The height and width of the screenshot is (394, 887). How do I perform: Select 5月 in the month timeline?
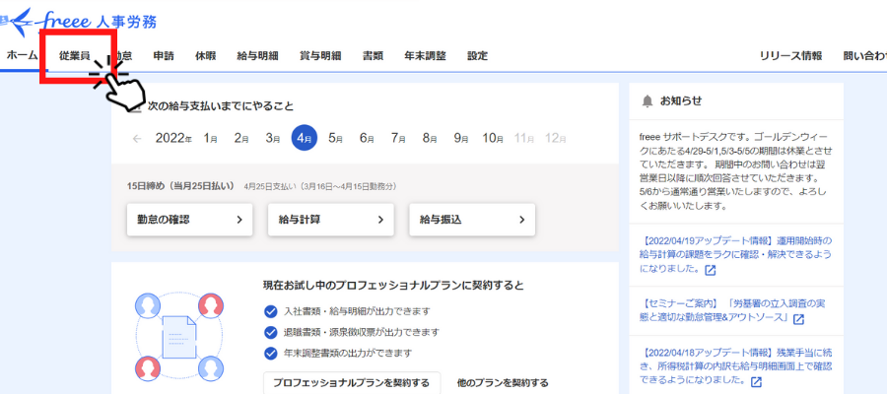(335, 139)
